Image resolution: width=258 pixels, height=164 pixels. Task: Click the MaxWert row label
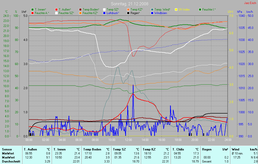8,157
